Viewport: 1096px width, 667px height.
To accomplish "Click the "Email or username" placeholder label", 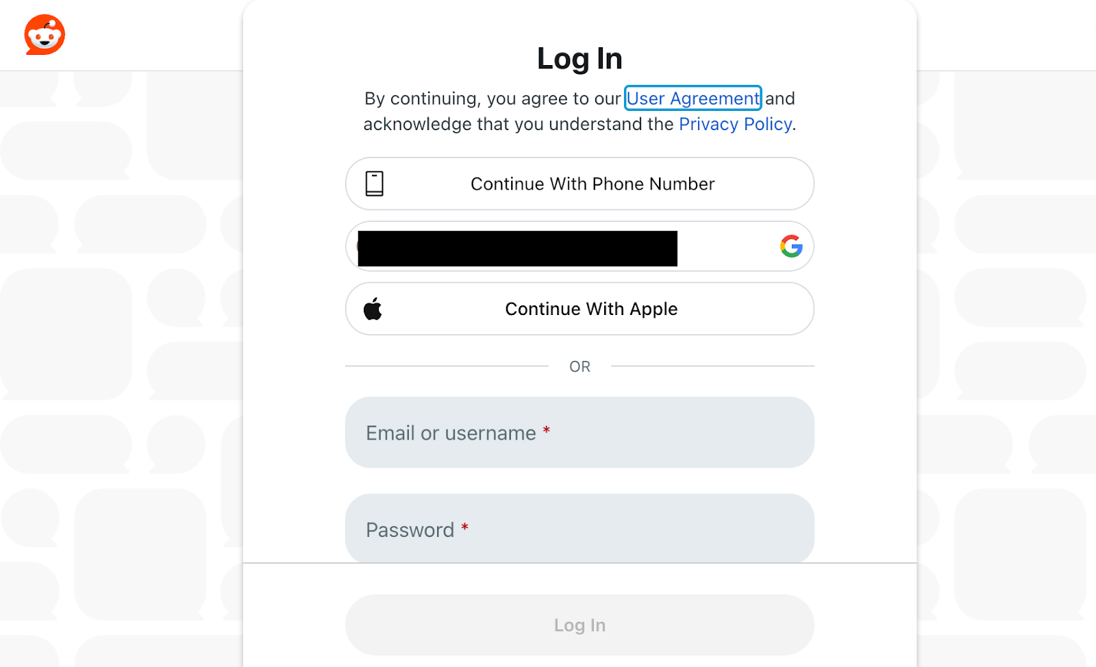I will click(451, 433).
